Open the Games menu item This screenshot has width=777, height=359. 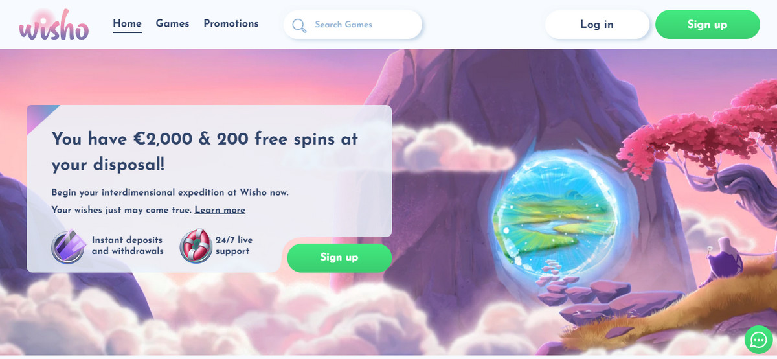(172, 23)
